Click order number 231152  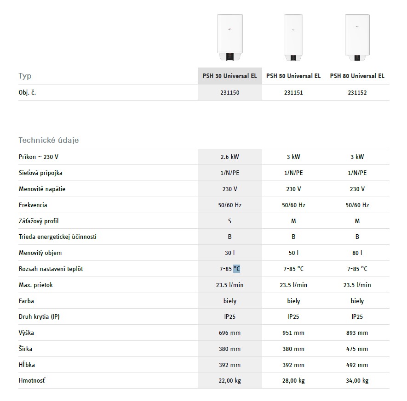[x=357, y=92]
